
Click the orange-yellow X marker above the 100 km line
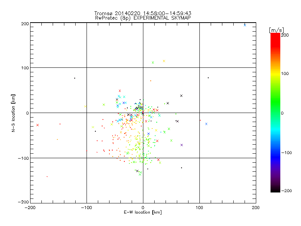[x=164, y=61]
